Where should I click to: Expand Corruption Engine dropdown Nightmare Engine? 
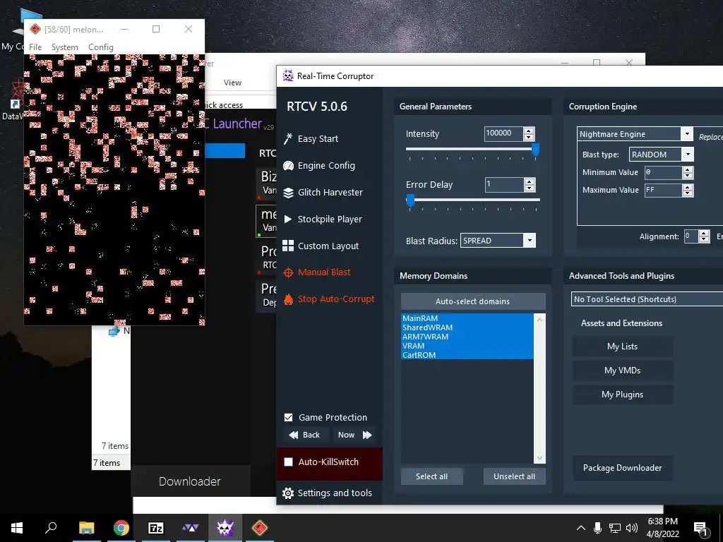tap(687, 134)
